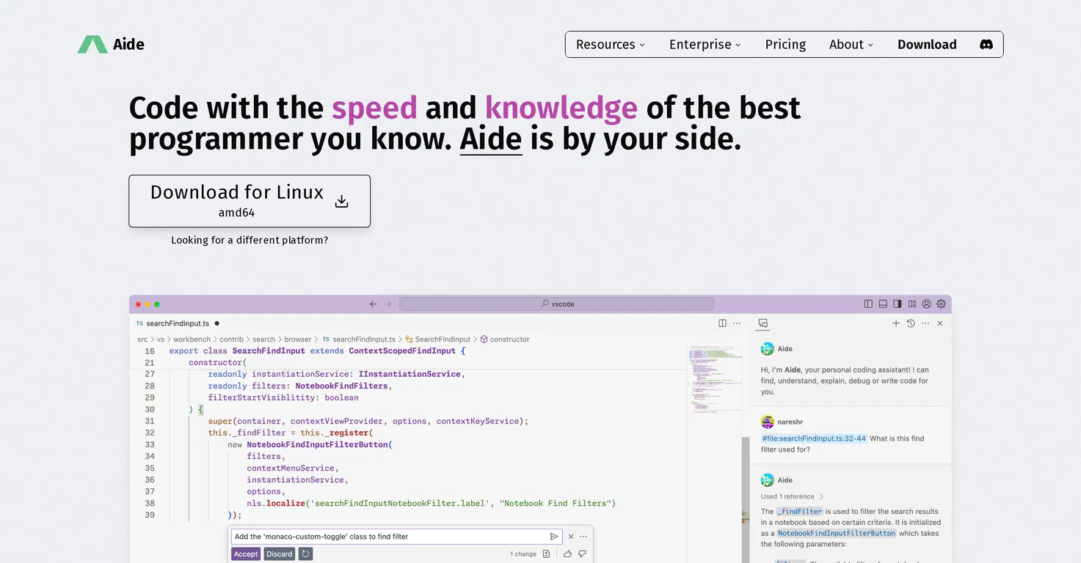The width and height of the screenshot is (1081, 563).
Task: Open inline prompt more options ellipsis
Action: point(583,537)
